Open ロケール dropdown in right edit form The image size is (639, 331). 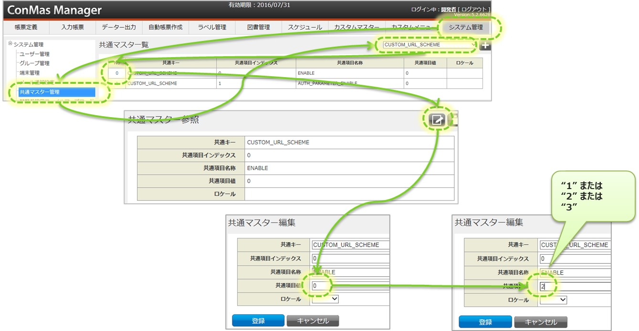554,300
